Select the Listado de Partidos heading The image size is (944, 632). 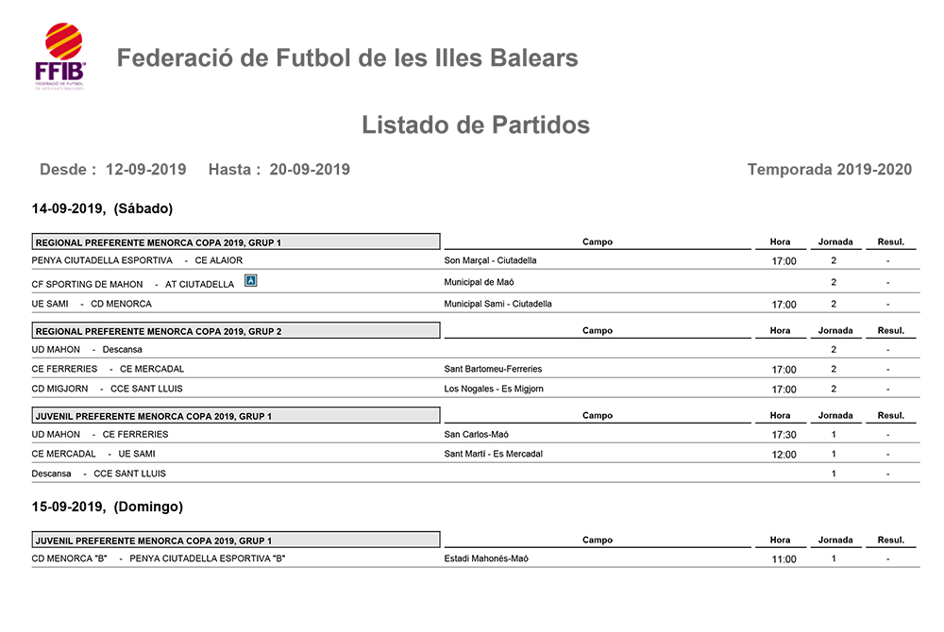(x=476, y=125)
